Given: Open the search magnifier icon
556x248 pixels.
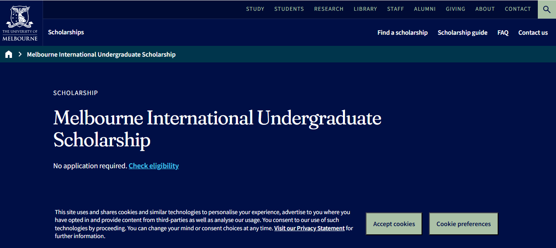Looking at the screenshot, I should tap(546, 9).
